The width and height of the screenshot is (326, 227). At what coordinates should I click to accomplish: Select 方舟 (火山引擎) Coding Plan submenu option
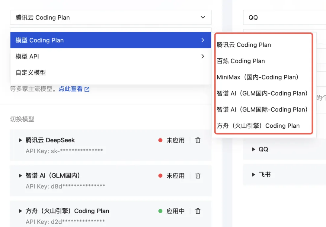tap(258, 126)
